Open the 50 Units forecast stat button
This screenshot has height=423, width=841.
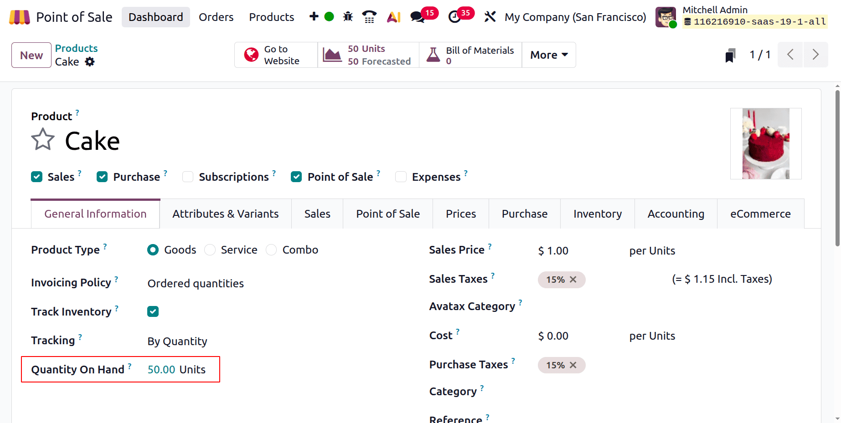click(x=368, y=55)
